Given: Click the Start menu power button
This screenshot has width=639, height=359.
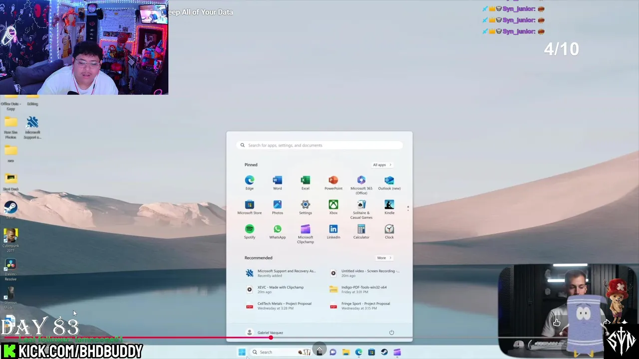Looking at the screenshot, I should click(391, 333).
